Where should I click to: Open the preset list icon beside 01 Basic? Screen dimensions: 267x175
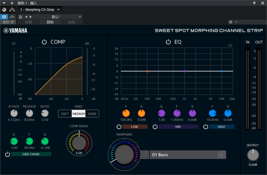tap(222, 155)
